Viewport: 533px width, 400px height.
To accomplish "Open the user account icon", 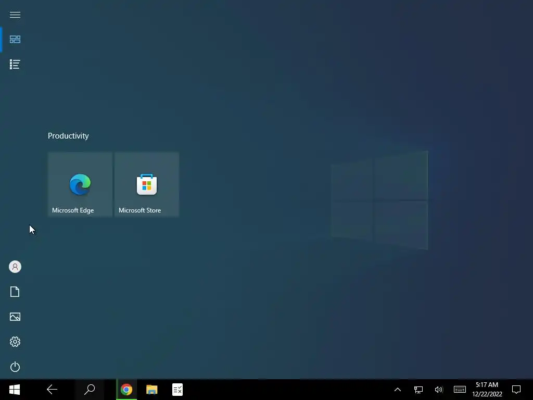I will pos(15,267).
